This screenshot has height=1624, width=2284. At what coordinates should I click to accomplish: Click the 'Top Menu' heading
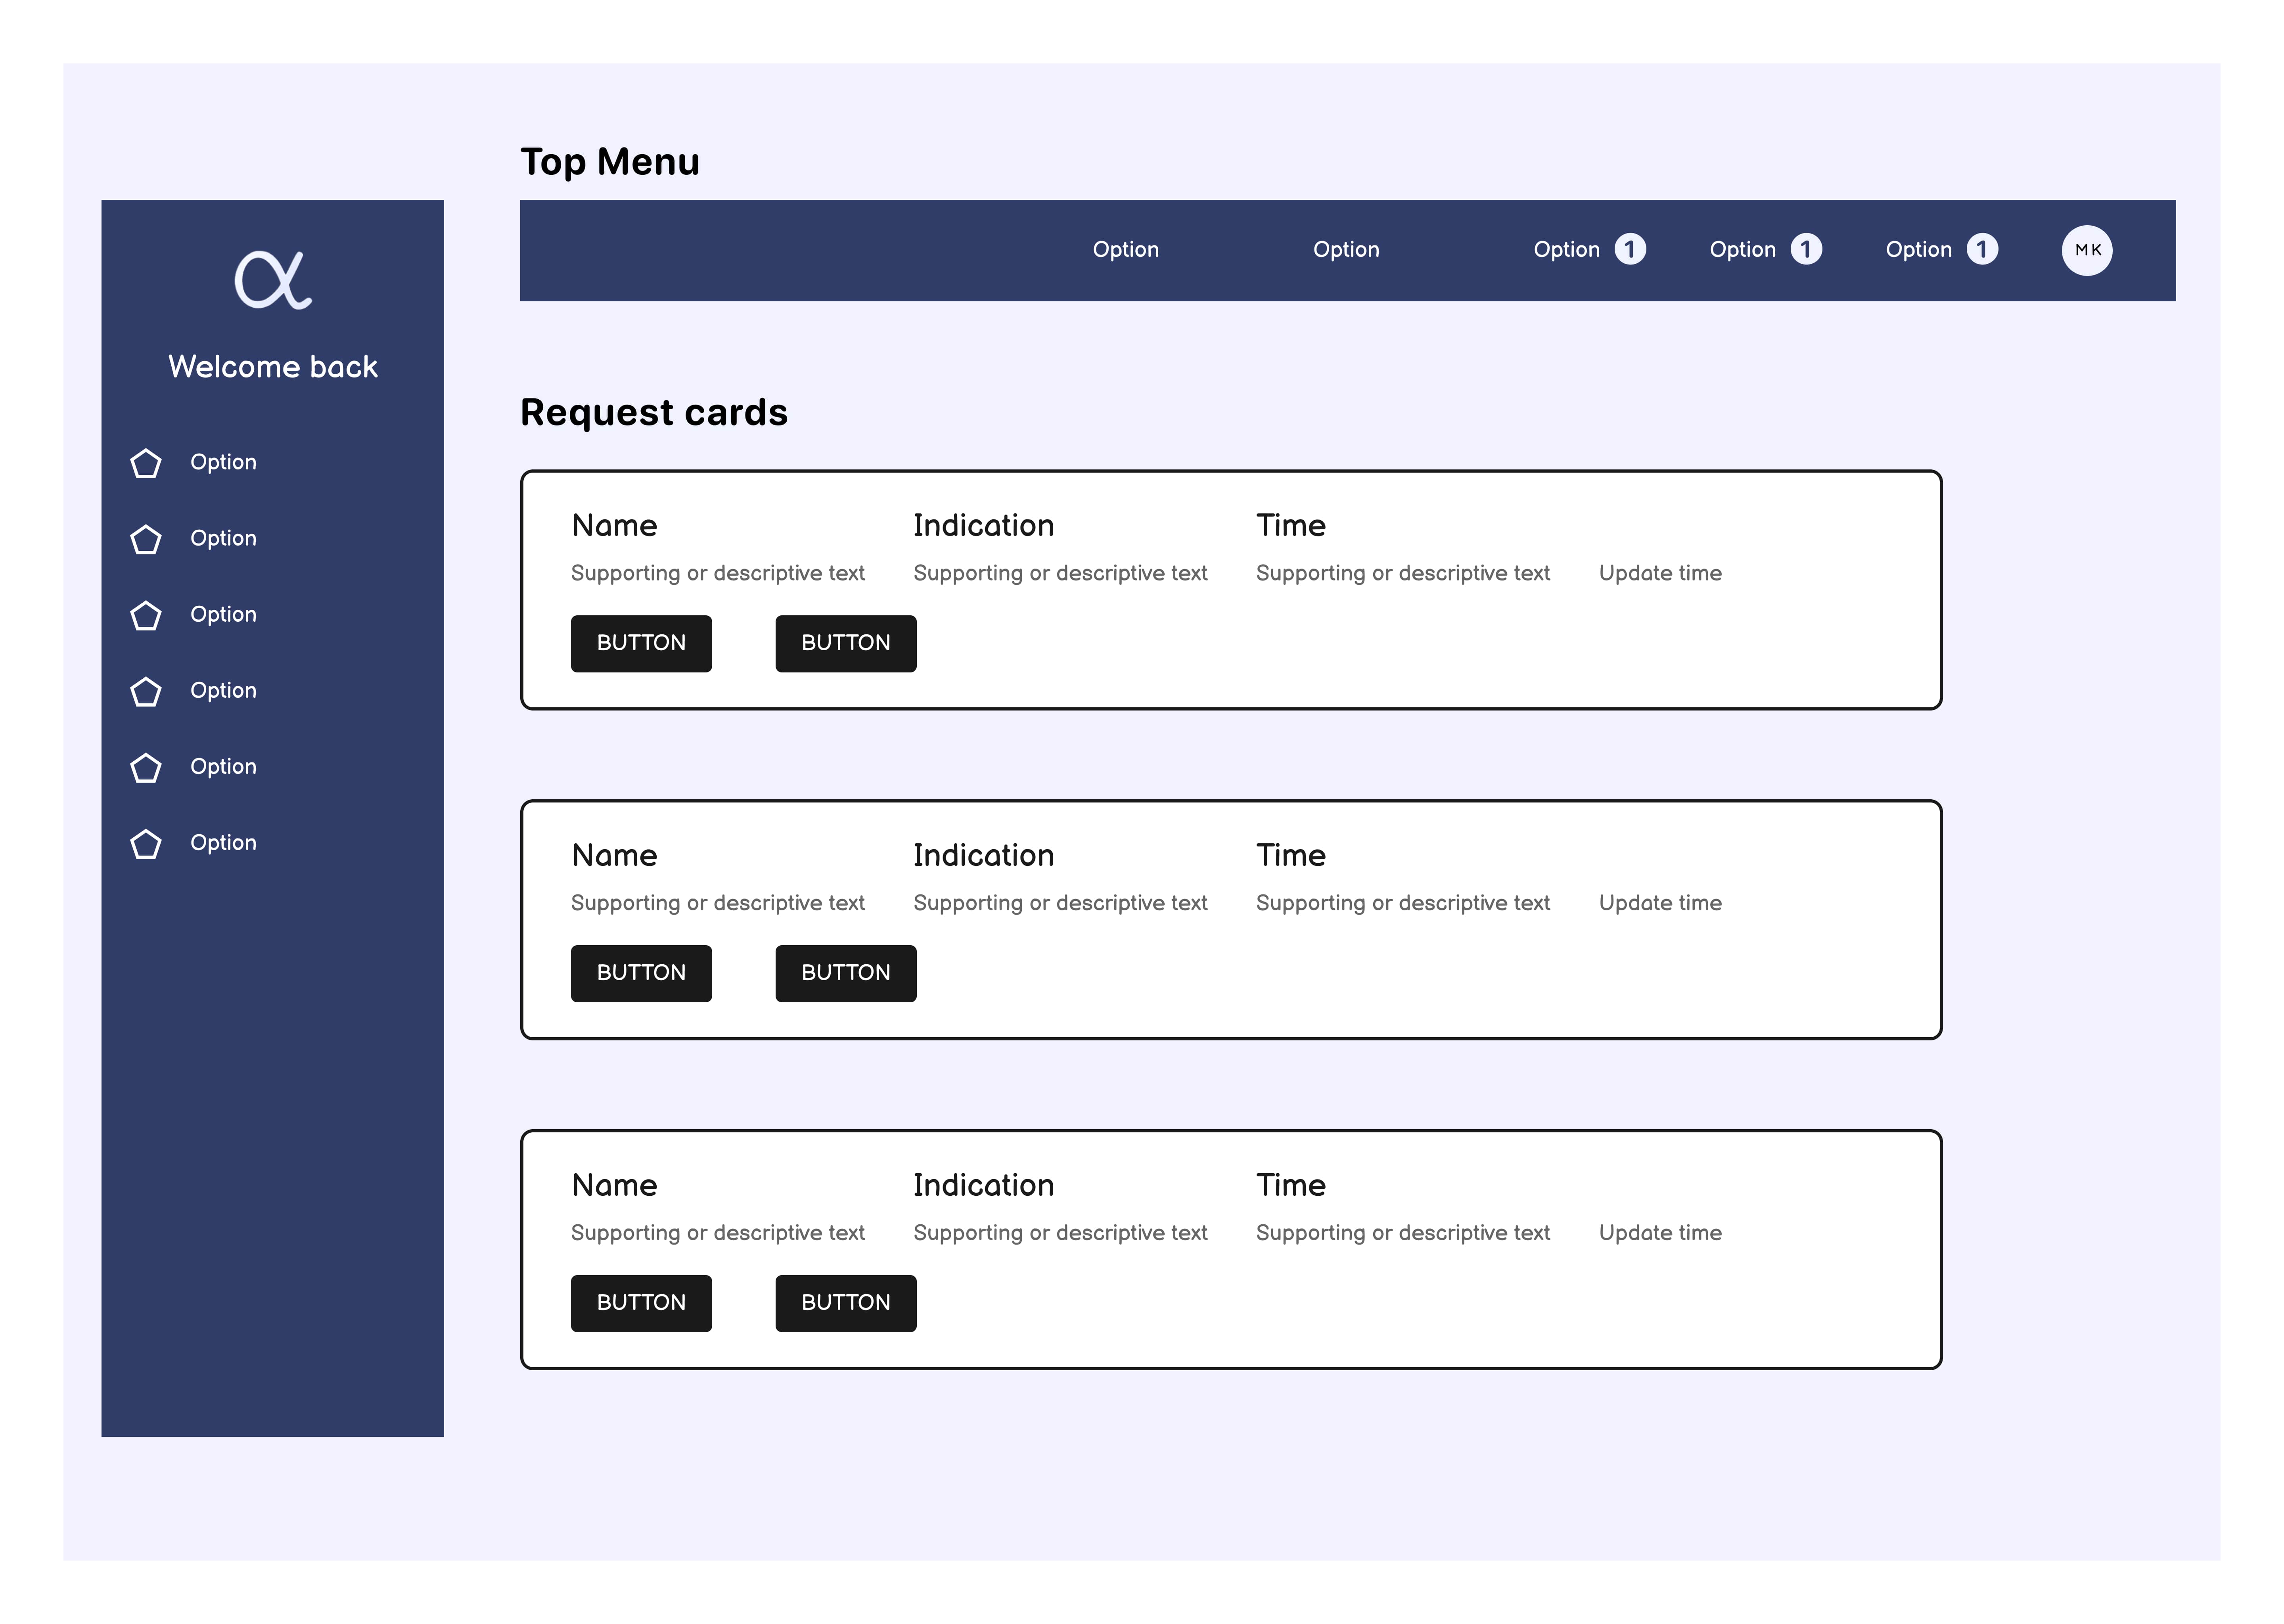[x=610, y=162]
